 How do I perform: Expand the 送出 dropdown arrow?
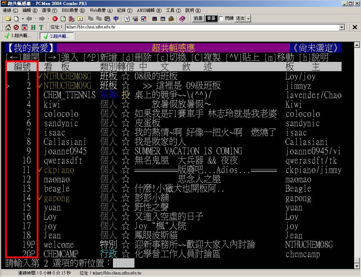point(248,18)
